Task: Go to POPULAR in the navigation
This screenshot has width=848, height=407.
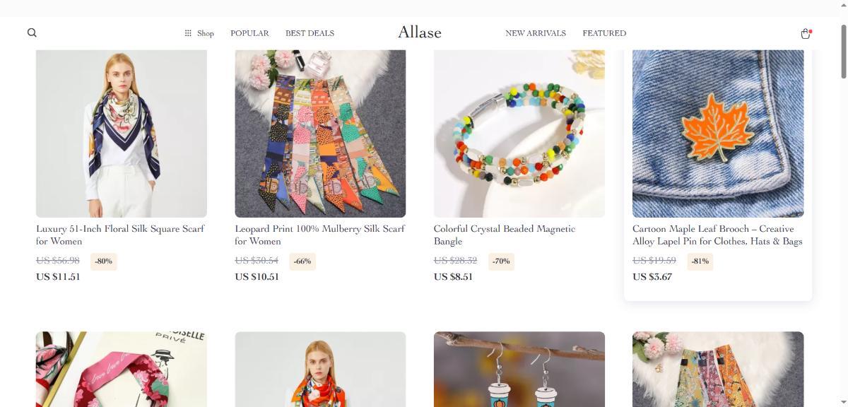Action: coord(249,33)
